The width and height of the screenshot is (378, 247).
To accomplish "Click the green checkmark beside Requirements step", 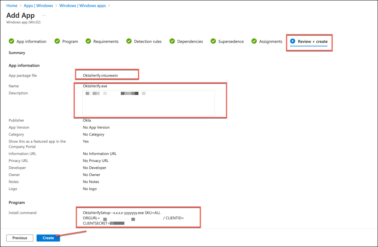I will tap(88, 41).
